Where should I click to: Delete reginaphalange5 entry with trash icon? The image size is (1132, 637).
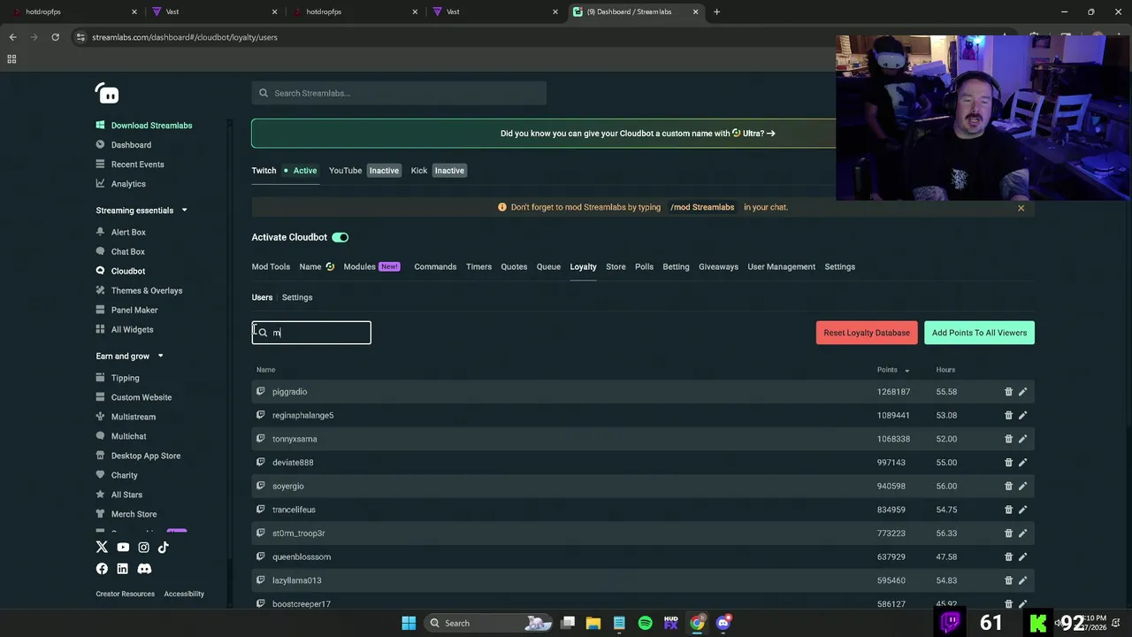(1008, 415)
